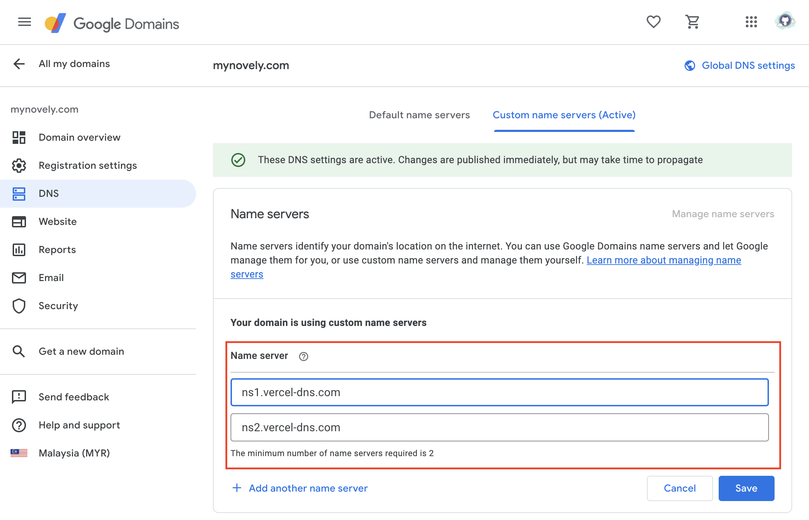Open the Google apps grid
This screenshot has height=520, width=809.
751,22
